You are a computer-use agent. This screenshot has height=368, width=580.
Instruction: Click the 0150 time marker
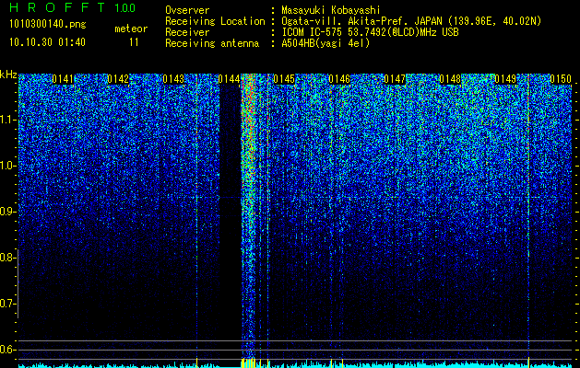tap(561, 79)
